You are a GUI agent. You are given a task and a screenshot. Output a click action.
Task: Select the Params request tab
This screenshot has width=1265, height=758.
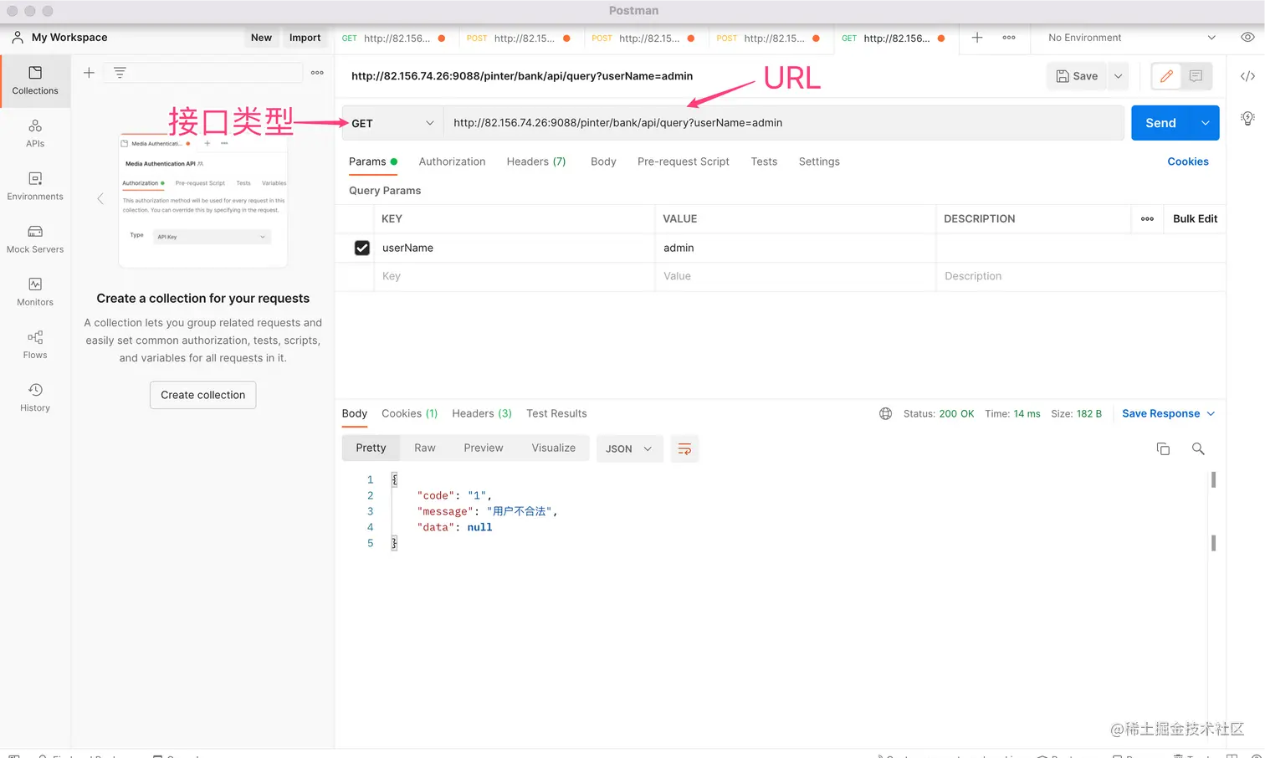(372, 161)
